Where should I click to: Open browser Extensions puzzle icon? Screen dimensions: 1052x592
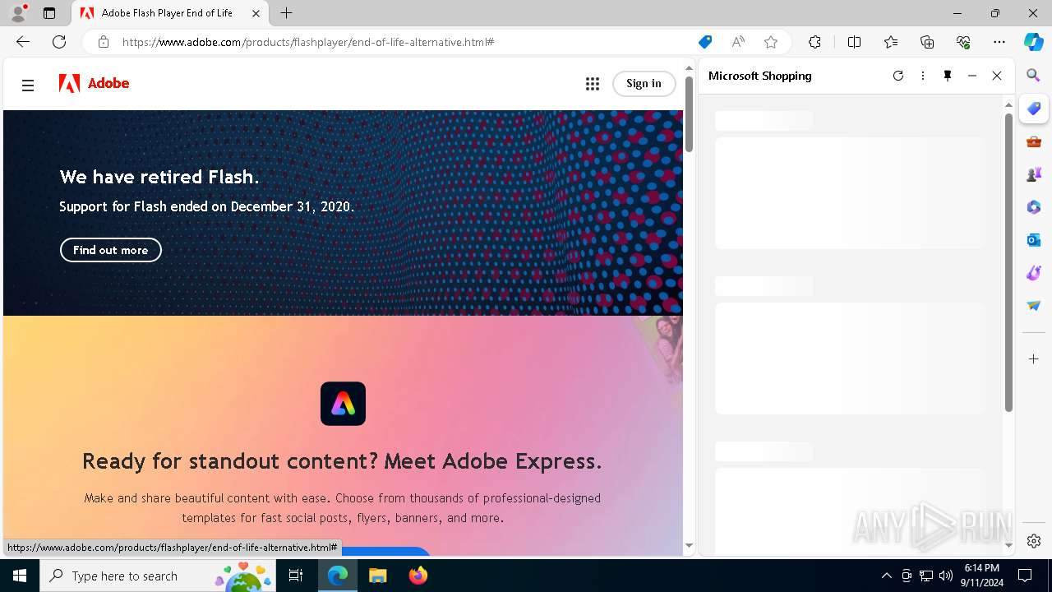[814, 42]
